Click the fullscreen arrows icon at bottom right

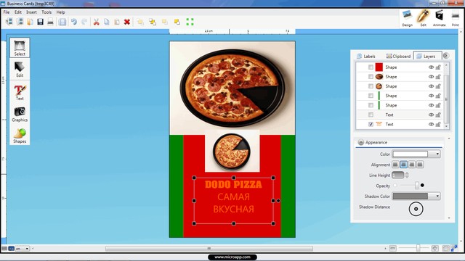(454, 248)
